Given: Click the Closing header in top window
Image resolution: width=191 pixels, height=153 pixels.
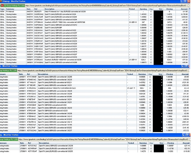Looking at the screenshot, I should click(x=169, y=9).
